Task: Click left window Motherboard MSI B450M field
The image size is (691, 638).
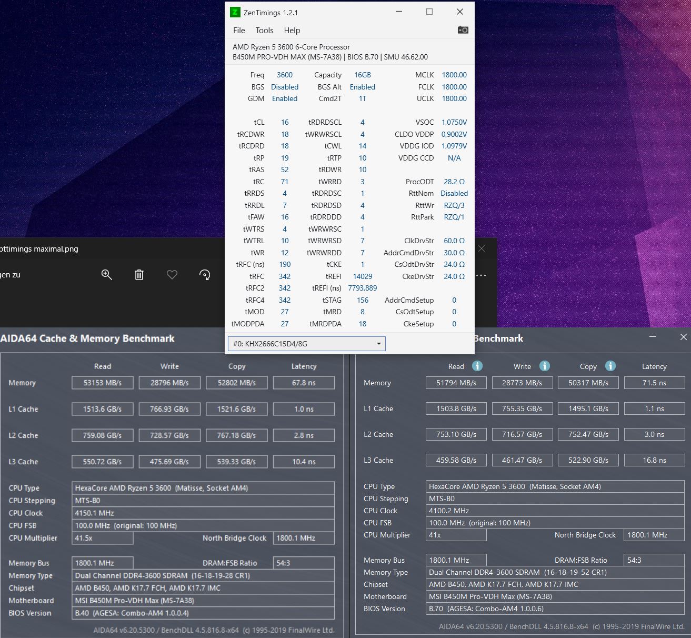Action: (203, 600)
